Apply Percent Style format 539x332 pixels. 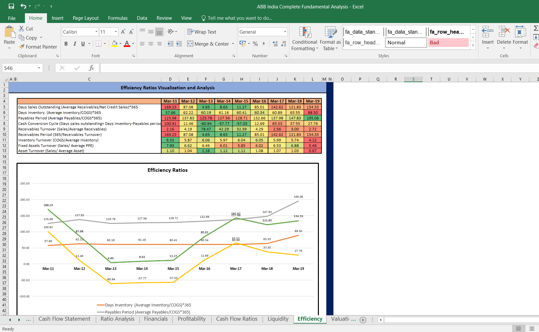tap(255, 43)
